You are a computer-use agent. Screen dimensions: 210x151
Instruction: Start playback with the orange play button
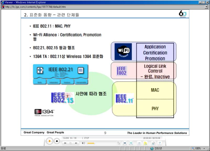(49, 141)
